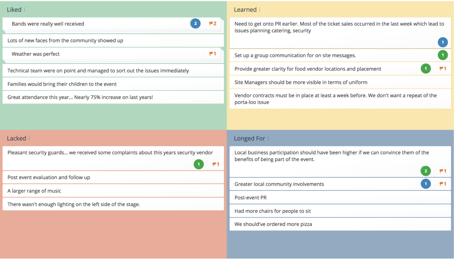Click blue vote badge on Bands card
Viewport: 455px width, 260px height.
[x=195, y=24]
